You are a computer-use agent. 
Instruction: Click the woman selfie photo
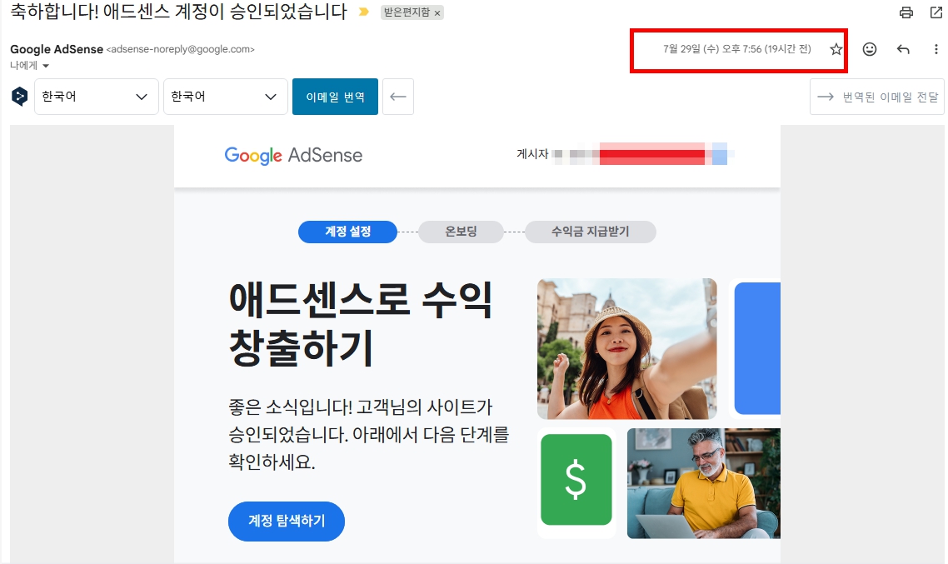(x=627, y=349)
